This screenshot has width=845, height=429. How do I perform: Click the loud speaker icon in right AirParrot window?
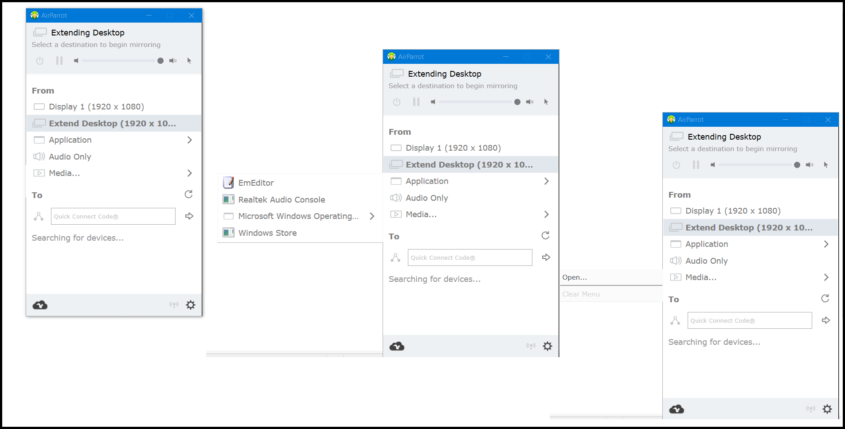[810, 165]
